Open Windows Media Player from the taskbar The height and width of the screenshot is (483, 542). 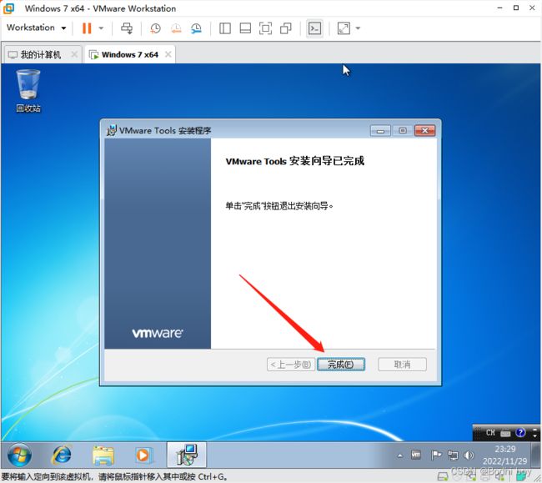143,455
